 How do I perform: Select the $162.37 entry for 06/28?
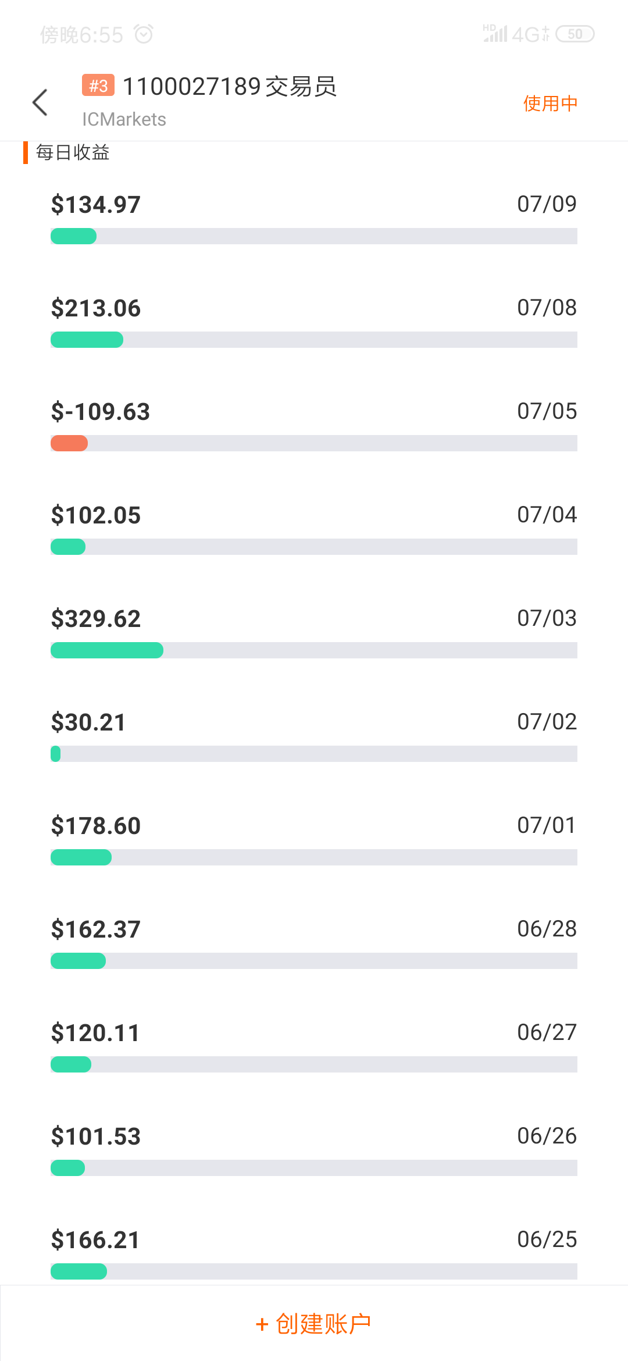click(96, 929)
